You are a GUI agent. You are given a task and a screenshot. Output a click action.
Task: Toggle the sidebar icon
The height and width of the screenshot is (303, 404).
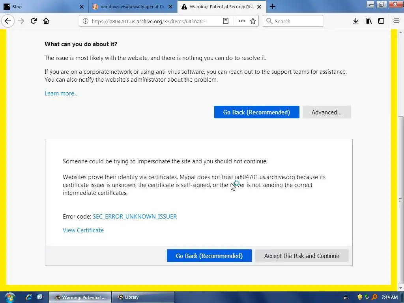click(381, 21)
